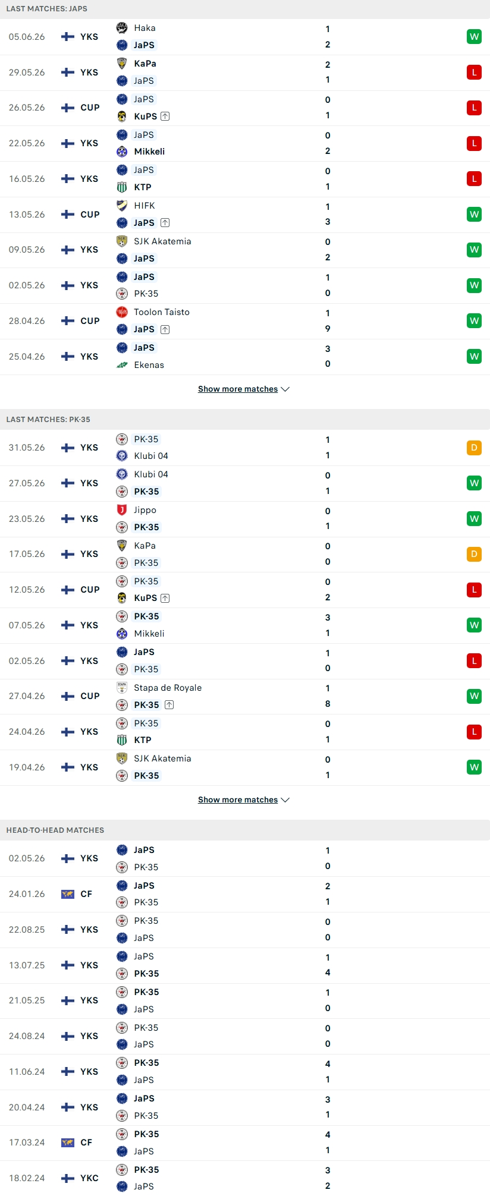
Task: Open JaPS vs Mikkeli match 22.05.26
Action: click(x=245, y=143)
